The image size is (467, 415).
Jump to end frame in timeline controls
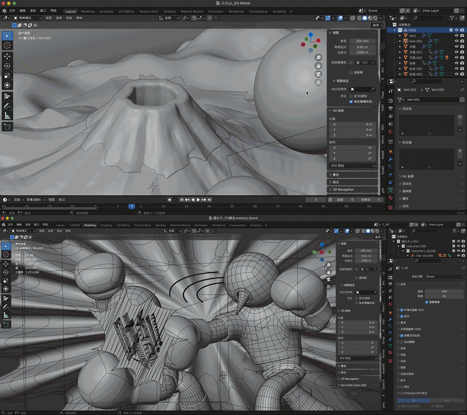click(209, 200)
